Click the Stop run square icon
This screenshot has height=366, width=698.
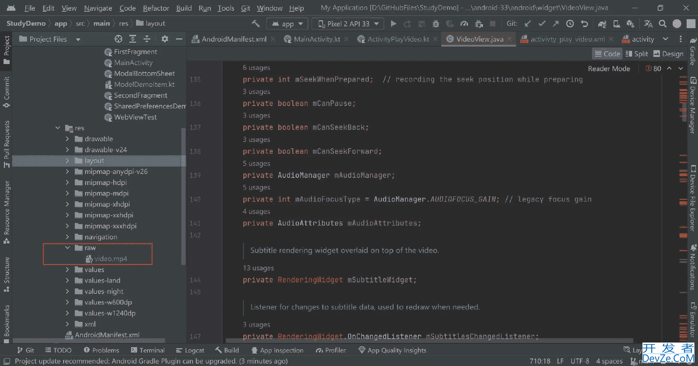point(493,24)
